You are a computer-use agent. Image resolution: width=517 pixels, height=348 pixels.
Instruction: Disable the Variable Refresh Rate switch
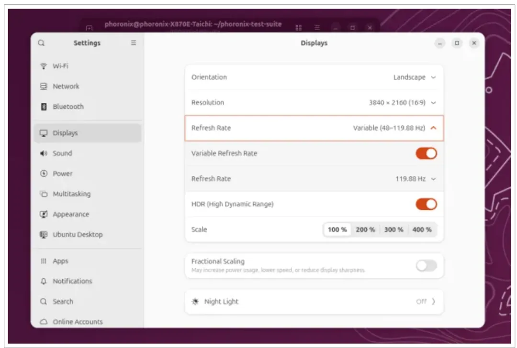point(427,153)
